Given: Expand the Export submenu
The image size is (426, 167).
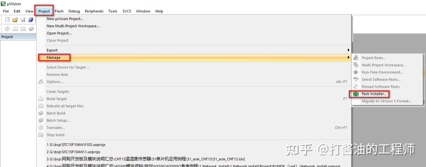Looking at the screenshot, I should coord(194,50).
